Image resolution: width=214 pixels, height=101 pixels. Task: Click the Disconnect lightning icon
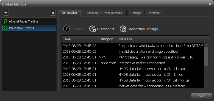click(x=93, y=29)
